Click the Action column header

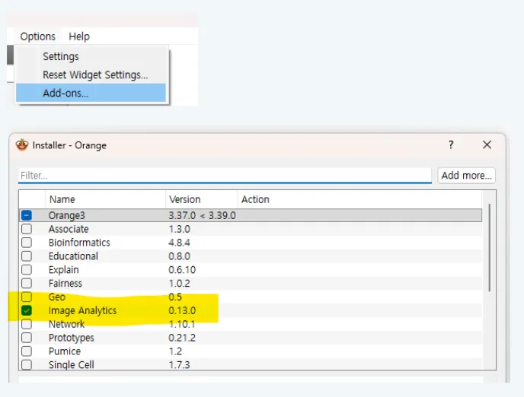(x=255, y=199)
